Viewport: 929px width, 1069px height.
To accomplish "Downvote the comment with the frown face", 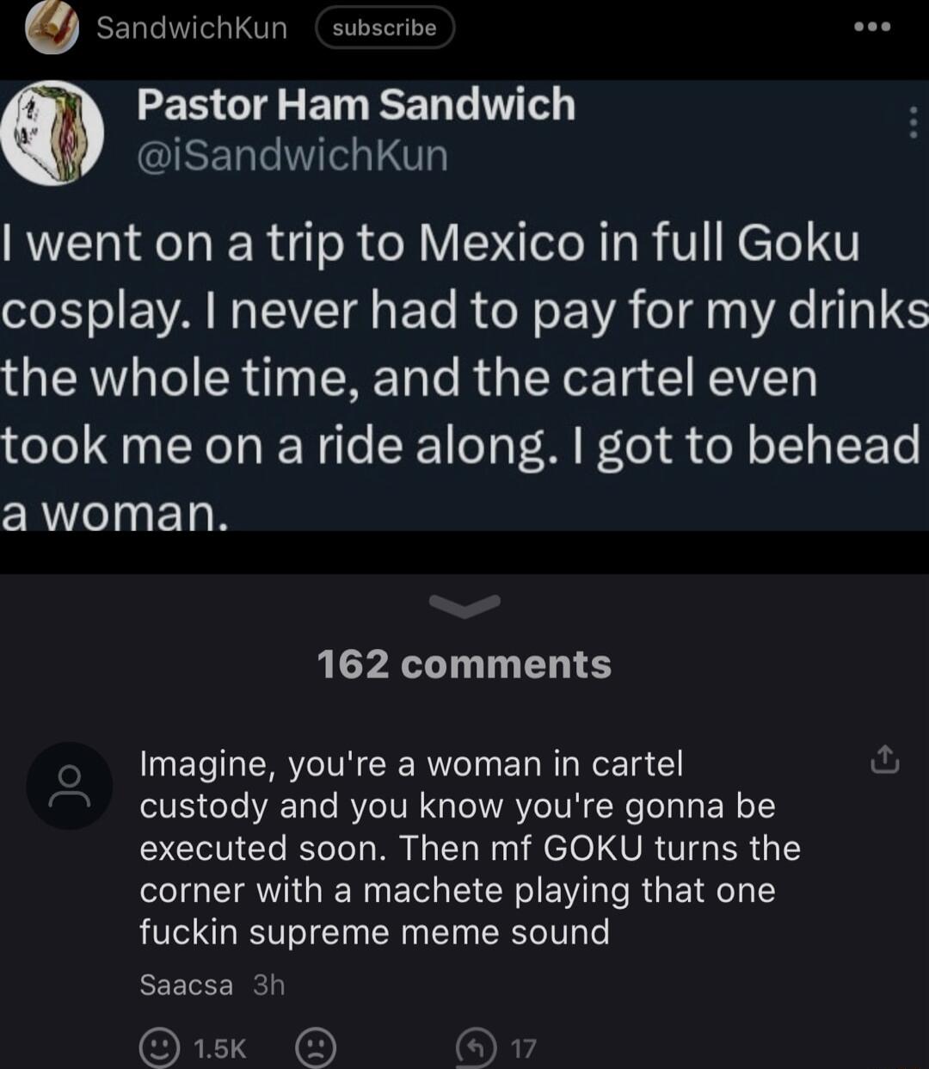I will coord(315,1047).
